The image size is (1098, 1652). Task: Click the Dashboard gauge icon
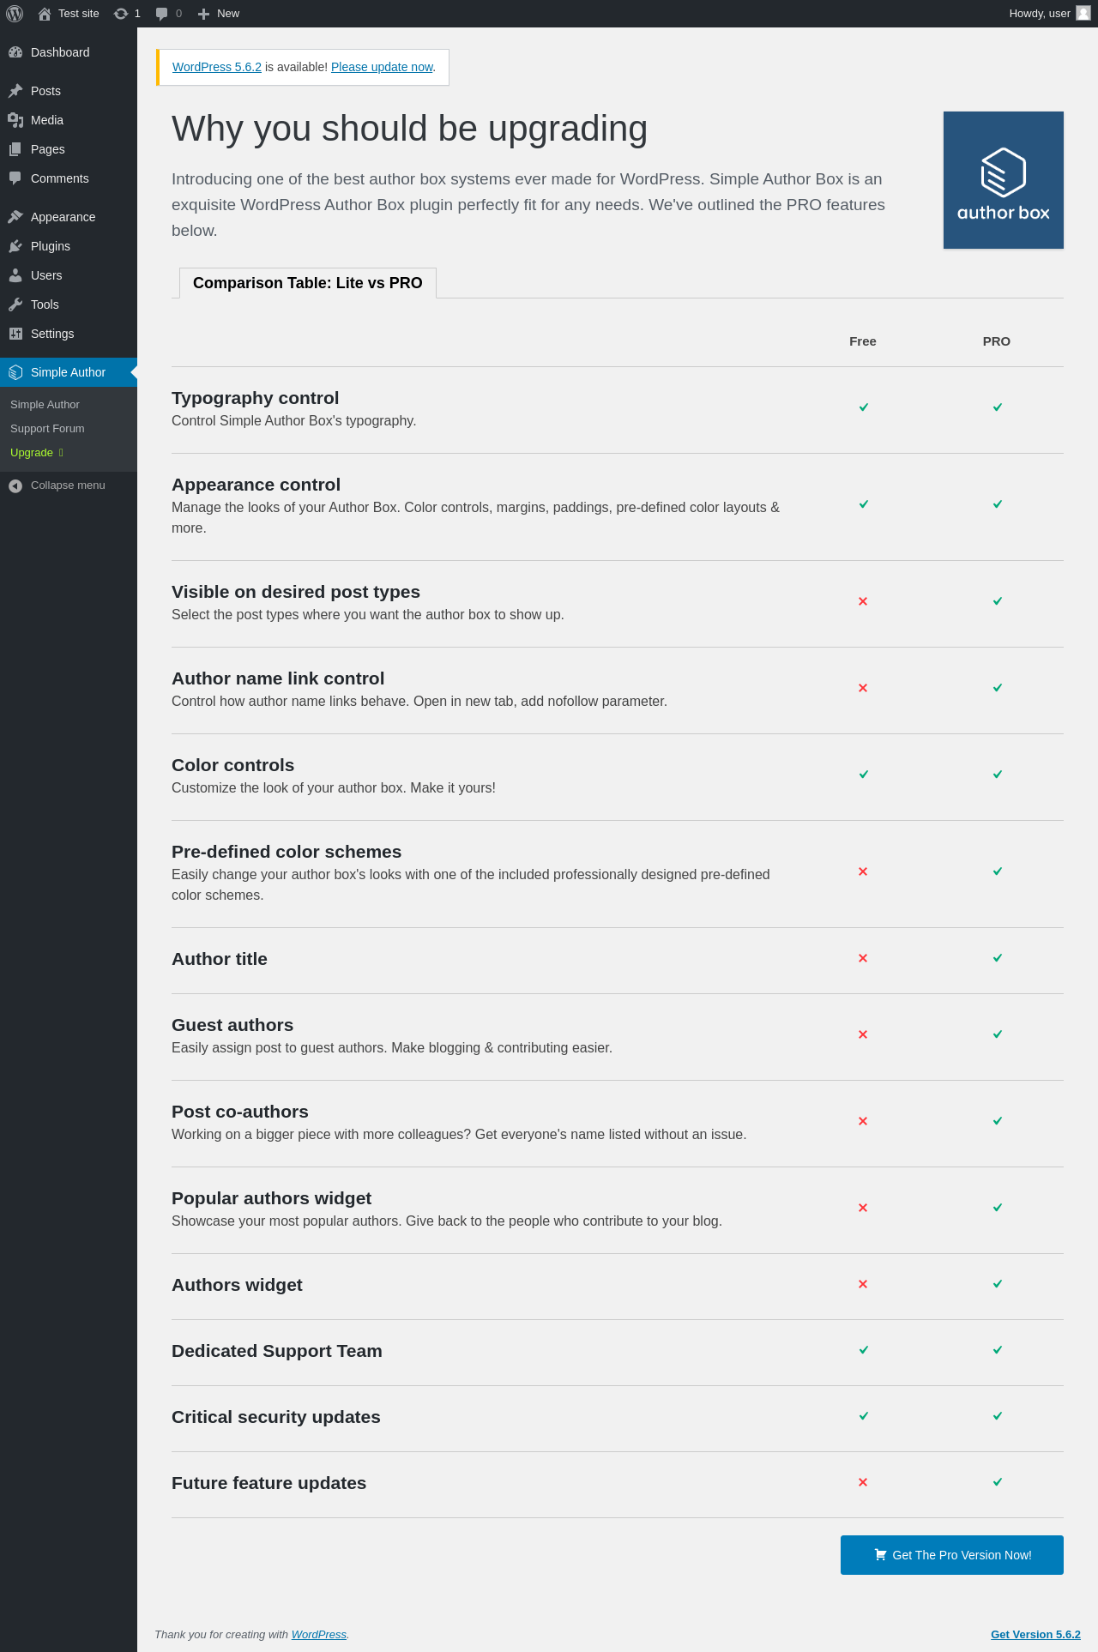15,52
